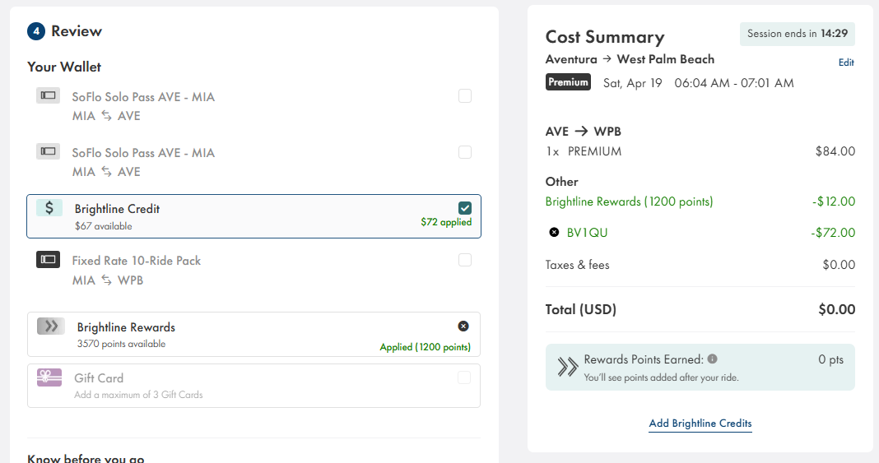
Task: Click the session ends timer badge
Action: pos(797,34)
